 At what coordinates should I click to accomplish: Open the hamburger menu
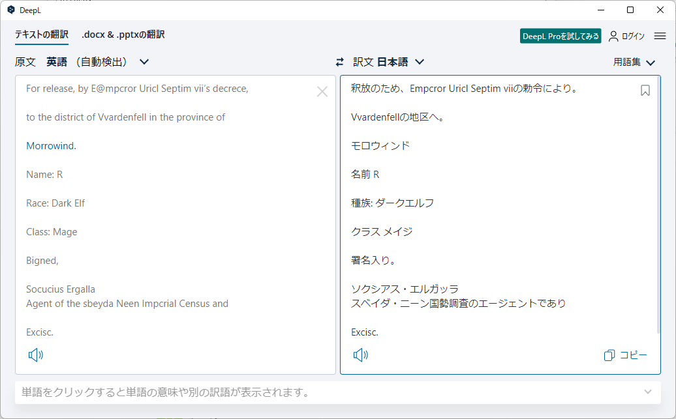point(659,36)
